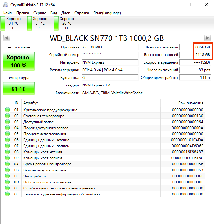Click the status circle for attribute 07
The height and width of the screenshot is (224, 214).
point(7,146)
